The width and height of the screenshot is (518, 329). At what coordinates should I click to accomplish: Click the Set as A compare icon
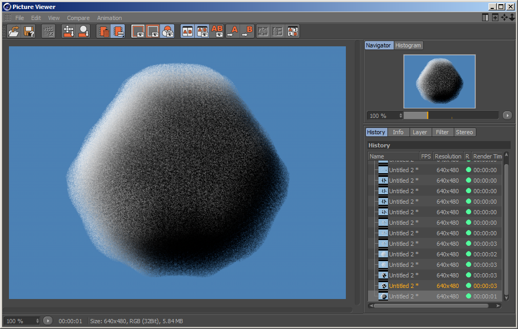[233, 32]
